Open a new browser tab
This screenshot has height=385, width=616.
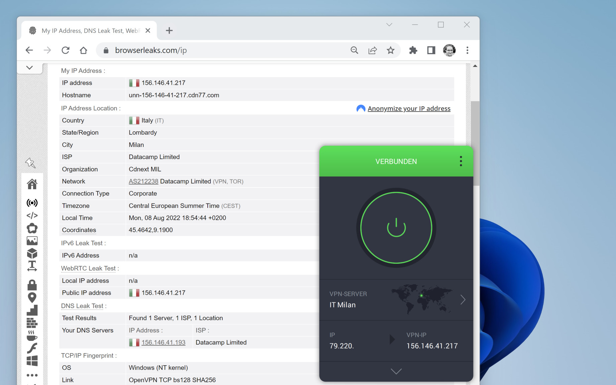click(169, 31)
